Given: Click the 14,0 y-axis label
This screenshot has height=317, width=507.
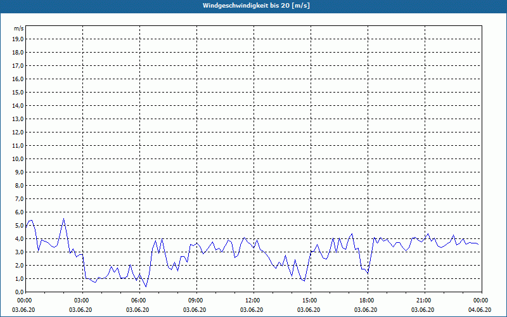Looking at the screenshot, I should click(18, 105).
